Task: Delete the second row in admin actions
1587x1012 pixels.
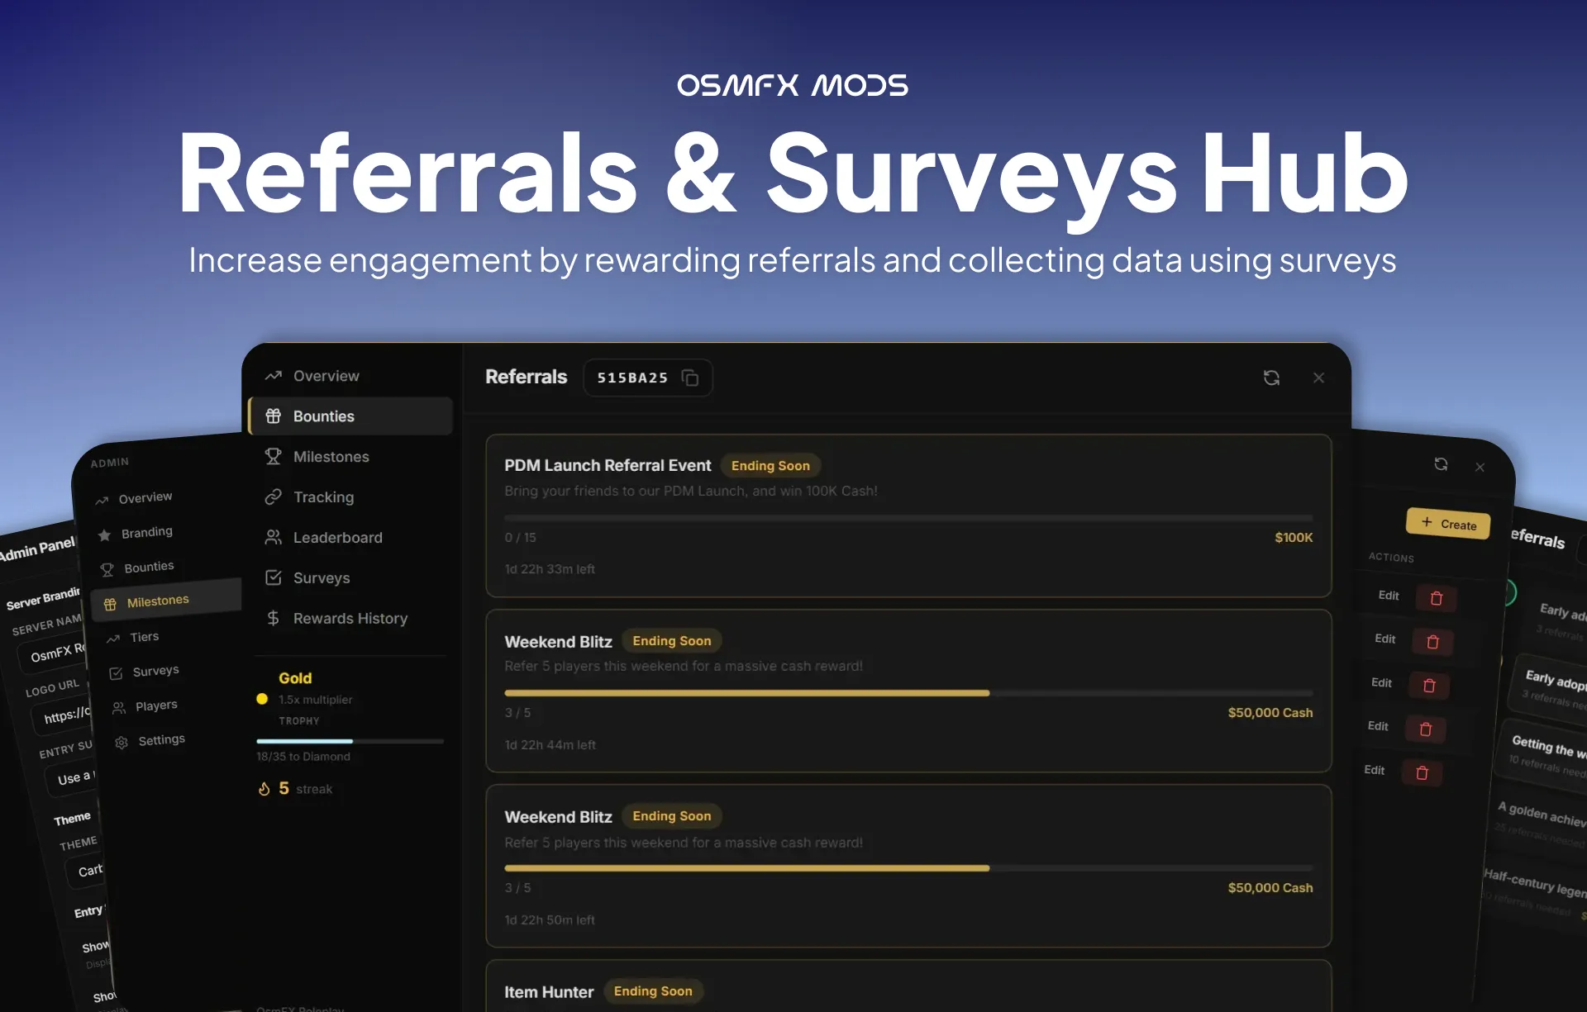Action: pyautogui.click(x=1433, y=642)
